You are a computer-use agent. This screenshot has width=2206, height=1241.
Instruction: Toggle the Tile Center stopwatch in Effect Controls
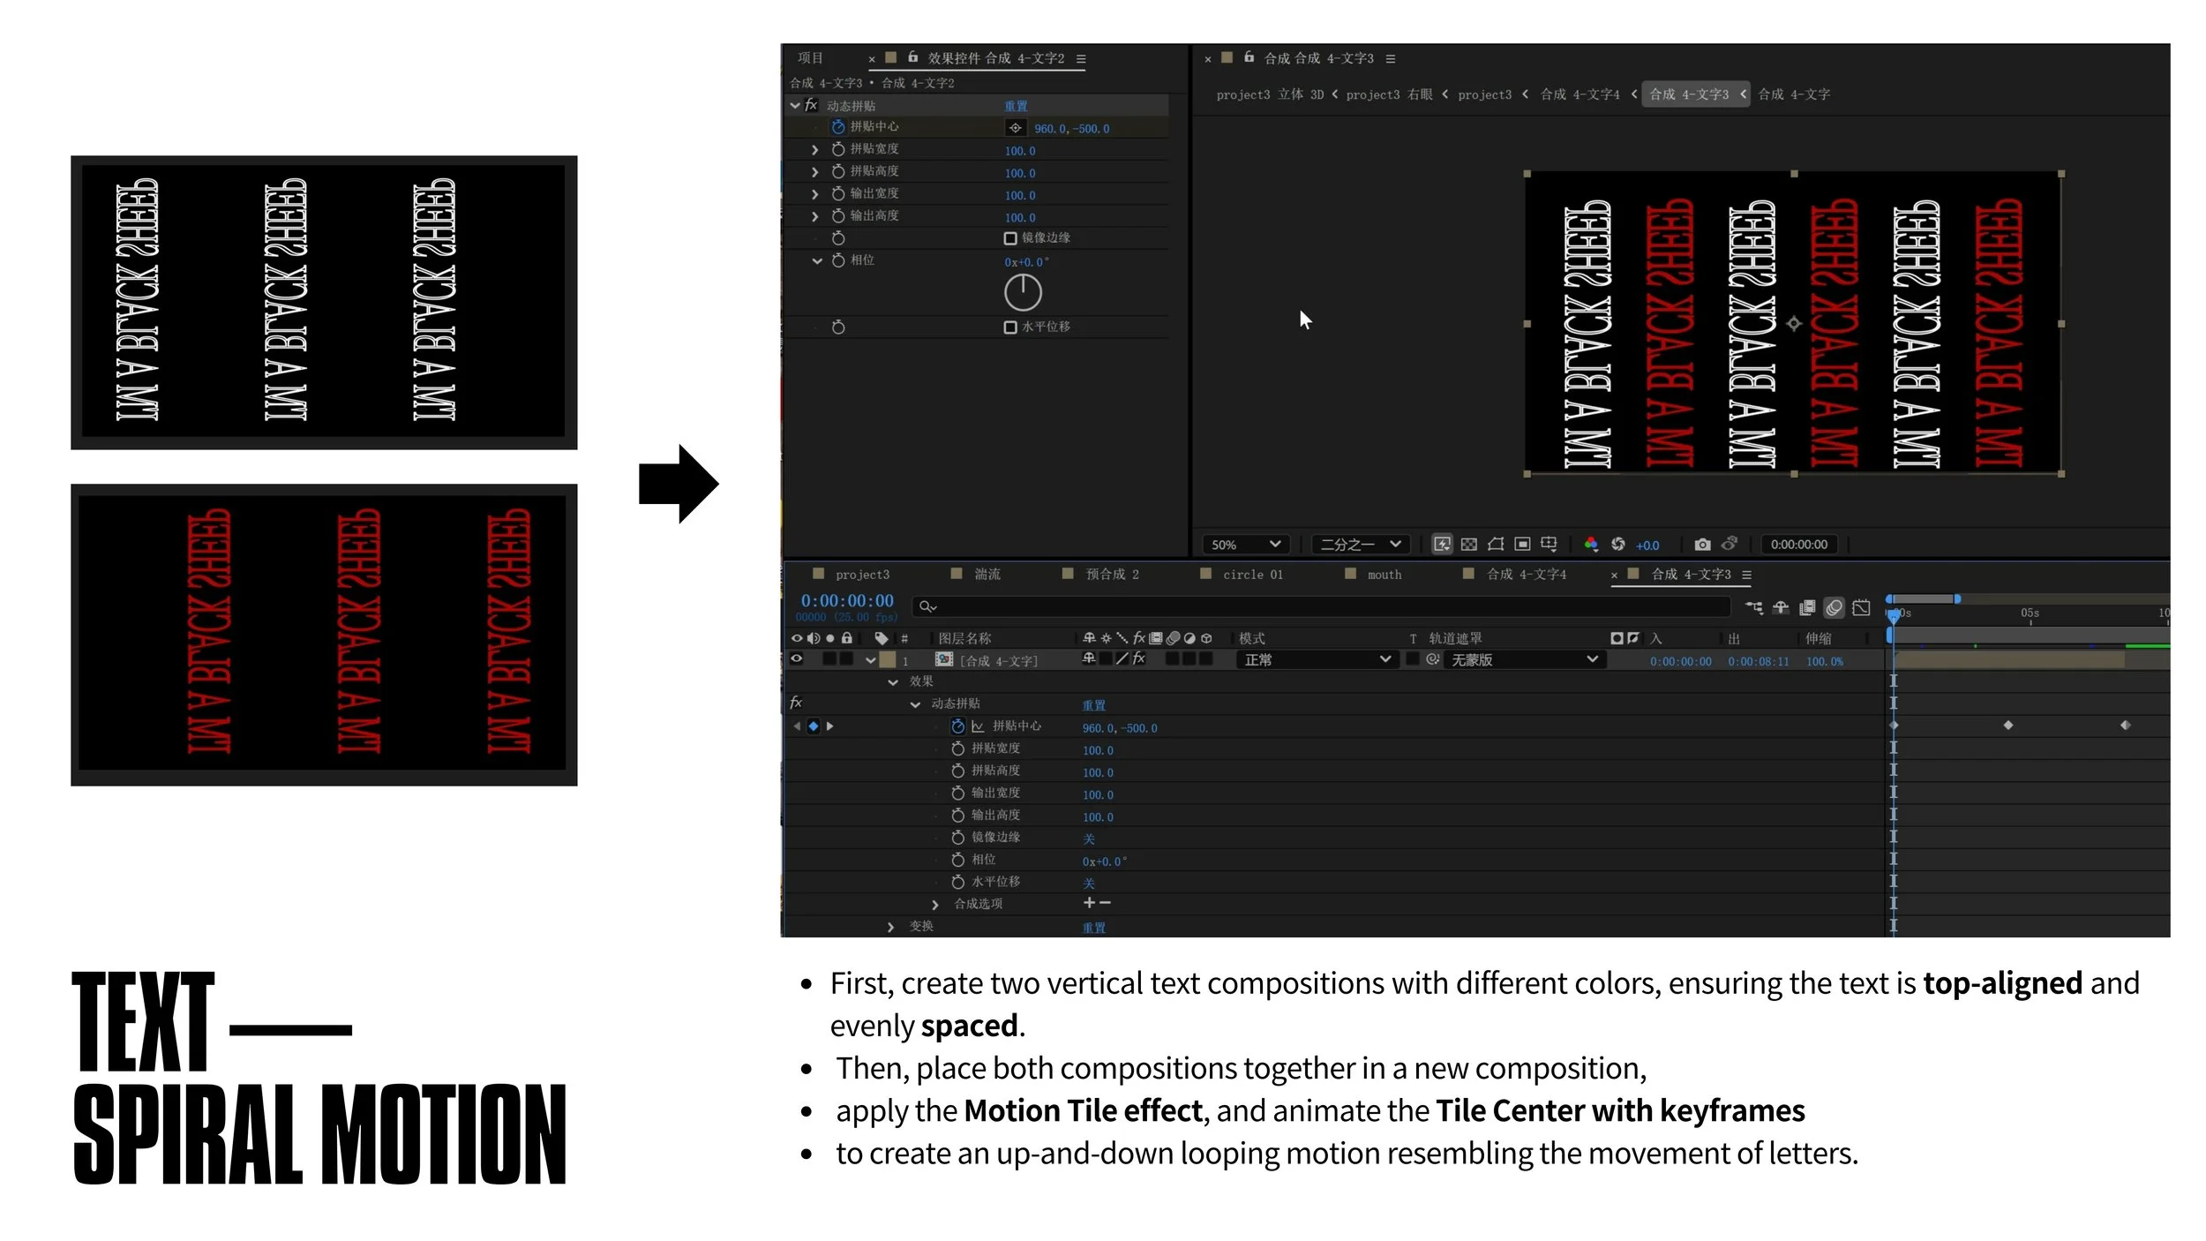pyautogui.click(x=838, y=127)
